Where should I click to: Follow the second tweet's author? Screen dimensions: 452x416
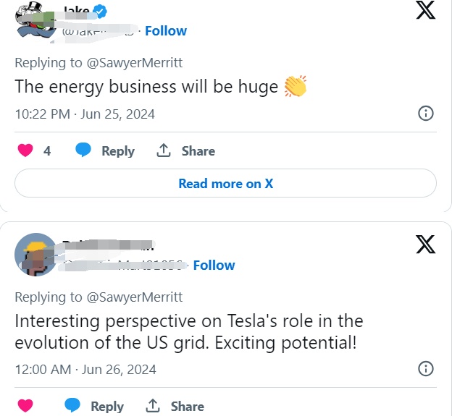tap(214, 265)
